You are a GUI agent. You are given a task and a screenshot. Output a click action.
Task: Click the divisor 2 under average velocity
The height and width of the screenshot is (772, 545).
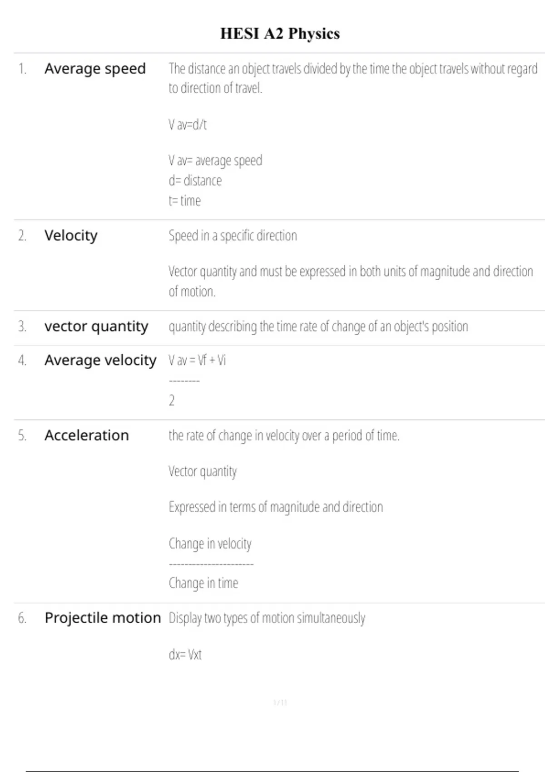tap(172, 401)
